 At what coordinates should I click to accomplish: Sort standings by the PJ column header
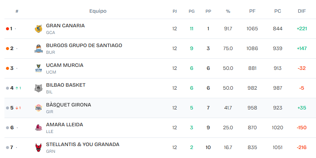pos(174,11)
